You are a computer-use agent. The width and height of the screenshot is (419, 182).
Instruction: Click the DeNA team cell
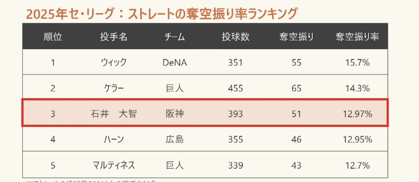click(x=175, y=62)
